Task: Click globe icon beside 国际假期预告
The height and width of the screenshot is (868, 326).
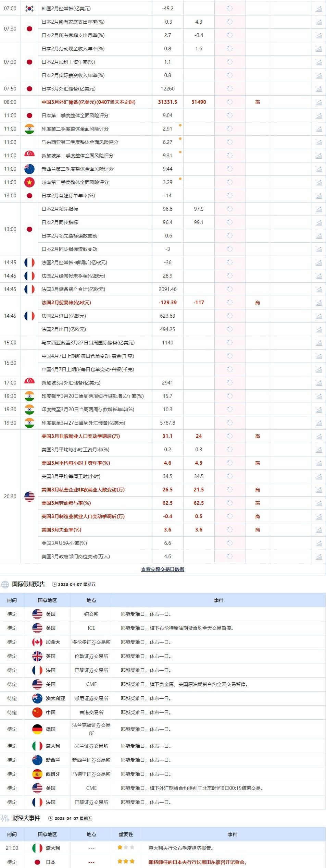Action: click(x=5, y=584)
